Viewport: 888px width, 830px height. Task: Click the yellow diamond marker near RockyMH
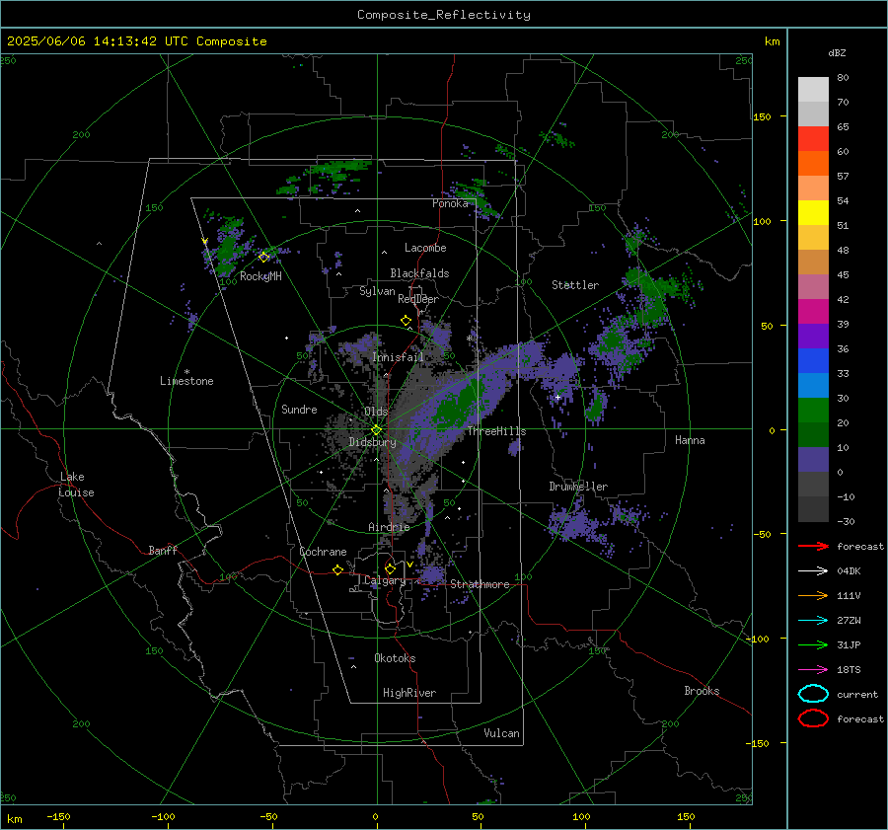(x=263, y=258)
